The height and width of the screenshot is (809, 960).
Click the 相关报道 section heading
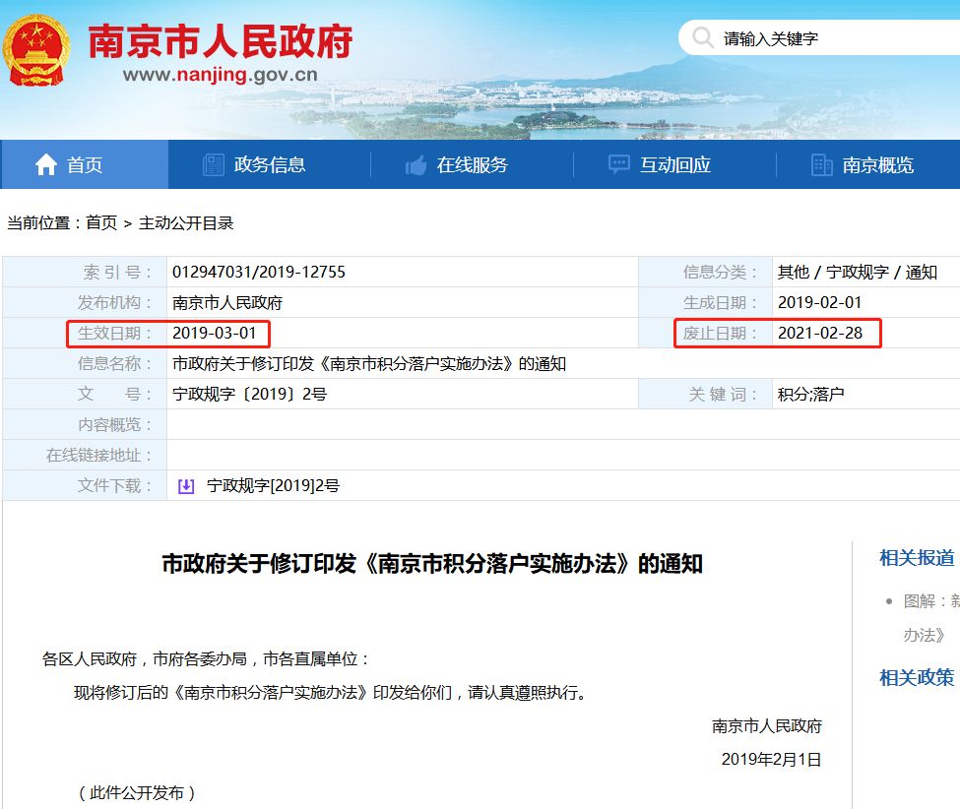pos(917,557)
